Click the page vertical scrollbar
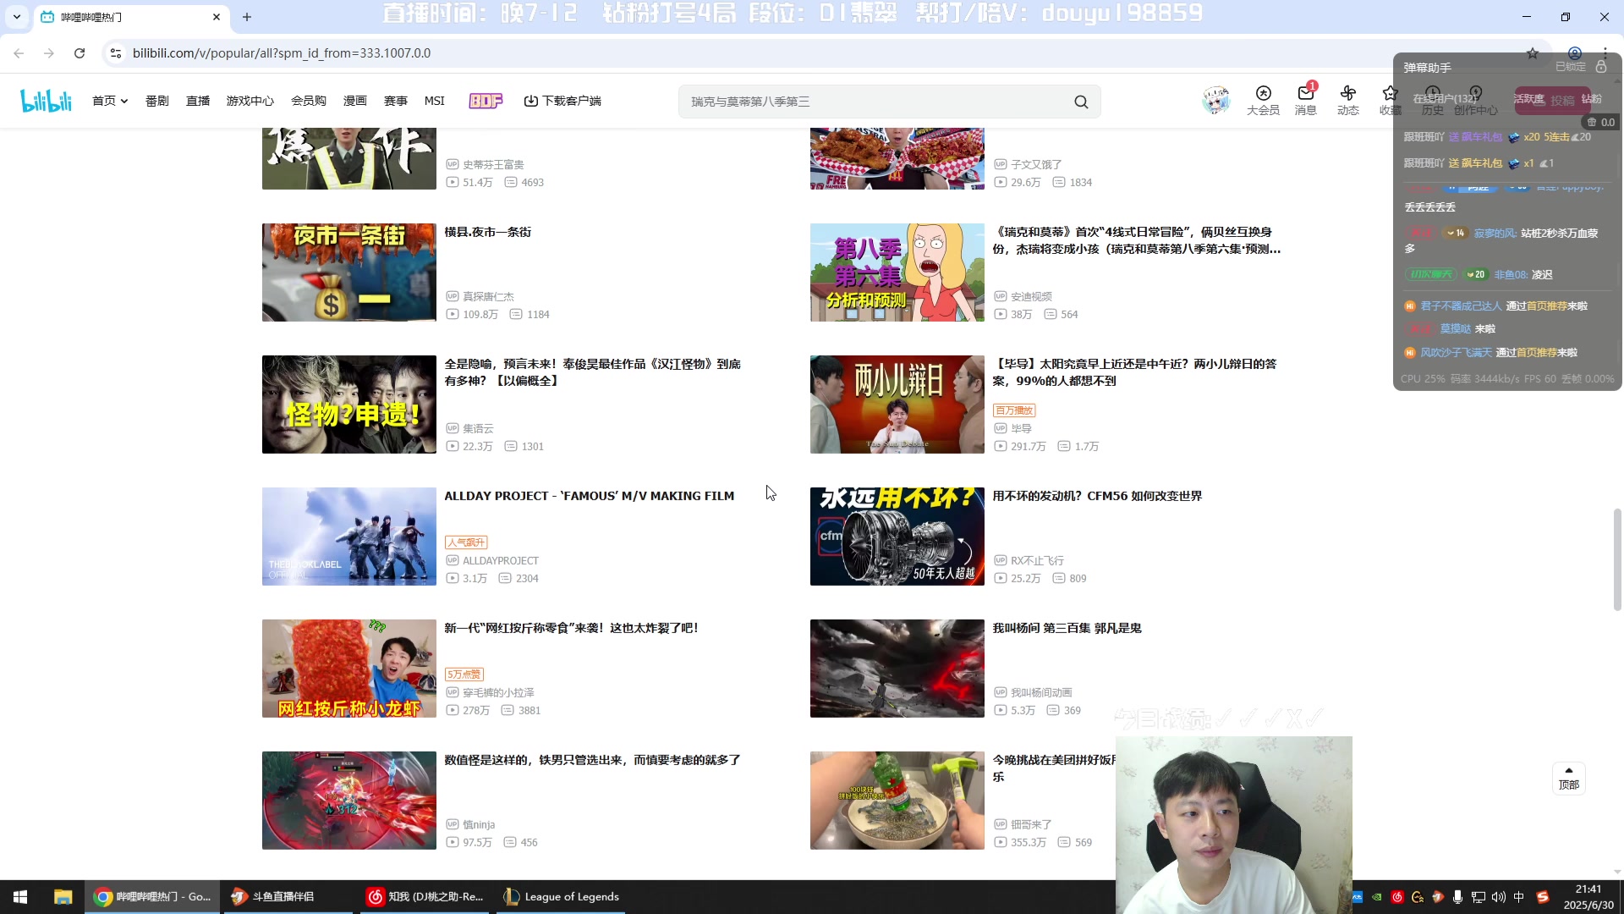This screenshot has height=914, width=1624. 1617,559
